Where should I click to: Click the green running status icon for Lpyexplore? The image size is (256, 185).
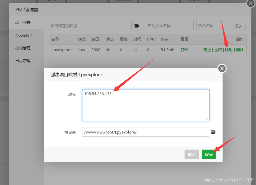click(x=108, y=50)
